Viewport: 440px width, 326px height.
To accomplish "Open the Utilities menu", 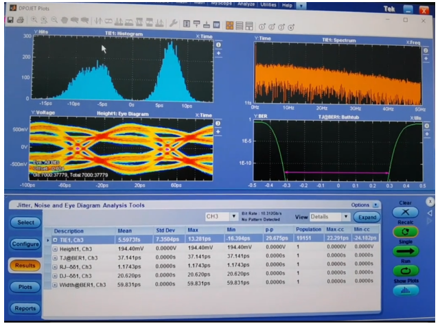I will pos(267,5).
